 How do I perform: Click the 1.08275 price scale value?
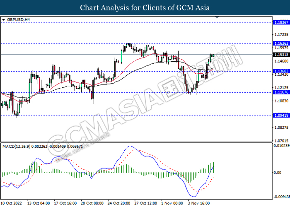click(x=281, y=128)
